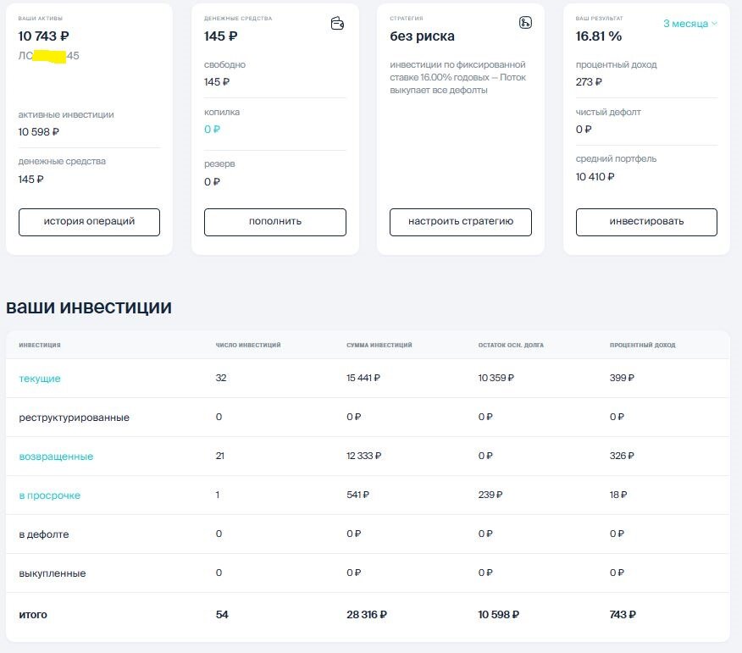
Task: Select the 10 743 ₽ total assets value
Action: 43,36
